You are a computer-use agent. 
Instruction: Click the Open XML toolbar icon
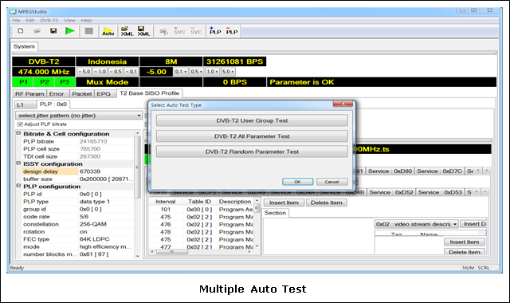[x=127, y=32]
